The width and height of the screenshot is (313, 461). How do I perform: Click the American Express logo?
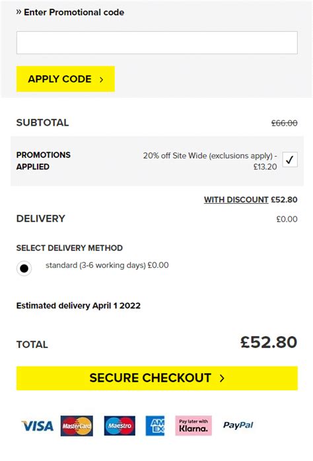pos(155,426)
